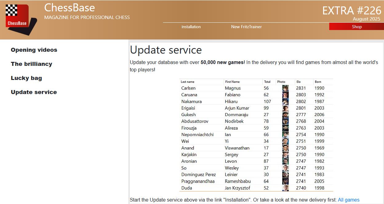This screenshot has width=384, height=204.
Task: Sort table by Elo column header
Action: pyautogui.click(x=298, y=82)
